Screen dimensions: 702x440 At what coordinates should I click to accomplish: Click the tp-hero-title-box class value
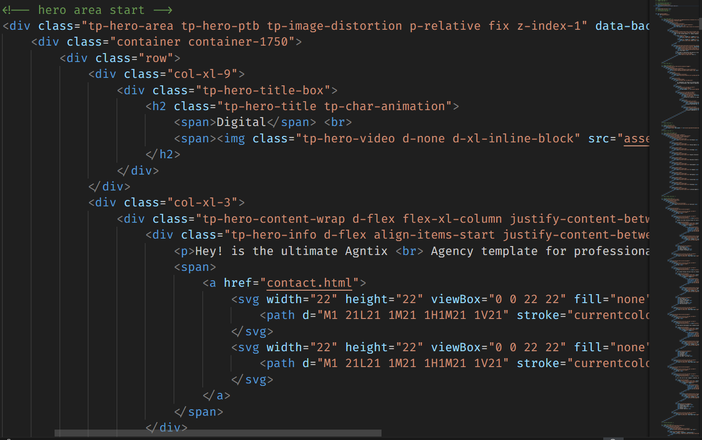point(263,90)
